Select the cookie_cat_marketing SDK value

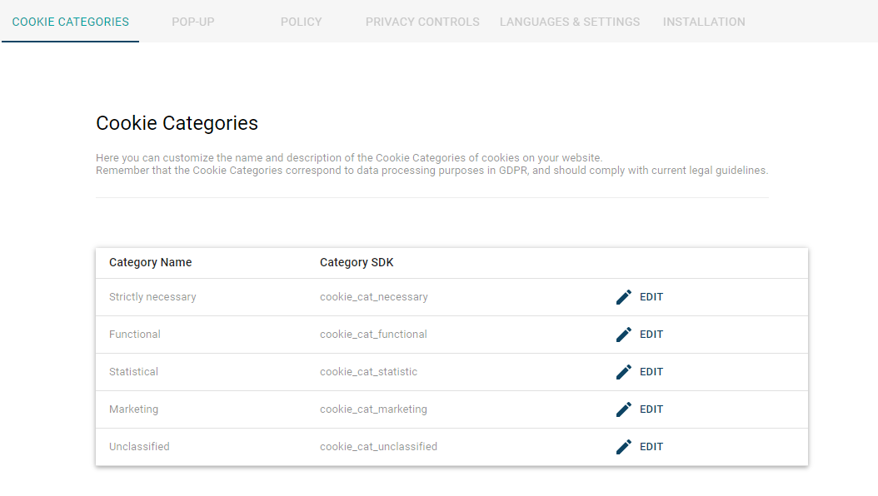click(x=373, y=409)
